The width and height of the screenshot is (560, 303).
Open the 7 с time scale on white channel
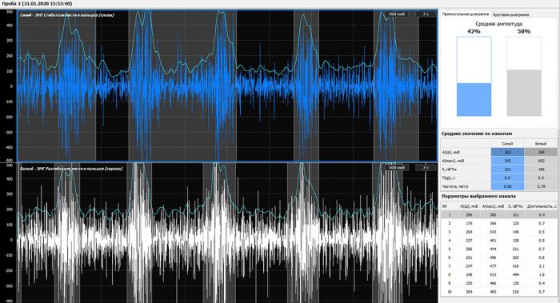coord(426,168)
